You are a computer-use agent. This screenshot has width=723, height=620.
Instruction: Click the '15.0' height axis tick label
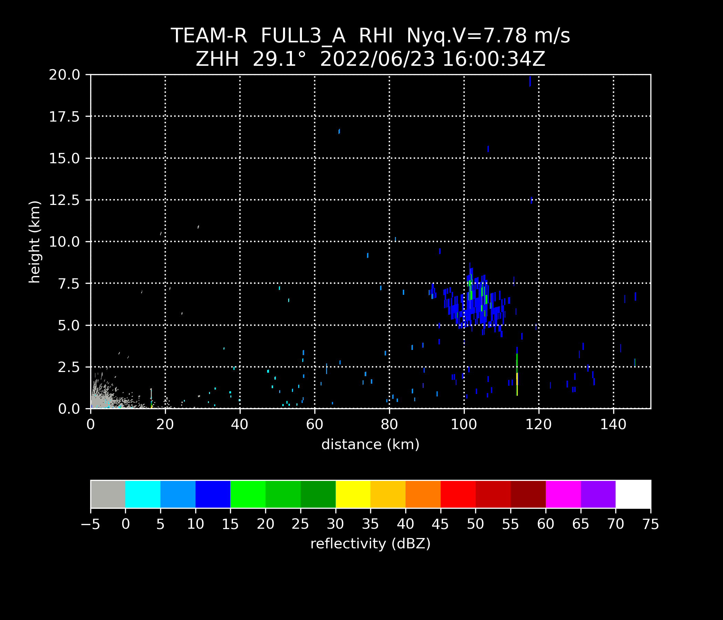click(x=65, y=158)
